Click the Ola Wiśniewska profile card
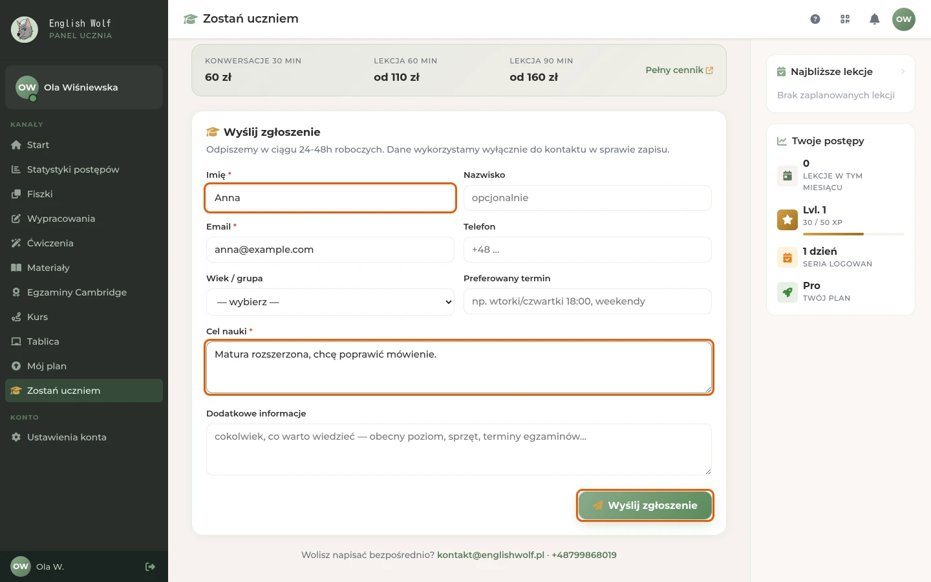The width and height of the screenshot is (931, 582). (x=84, y=87)
